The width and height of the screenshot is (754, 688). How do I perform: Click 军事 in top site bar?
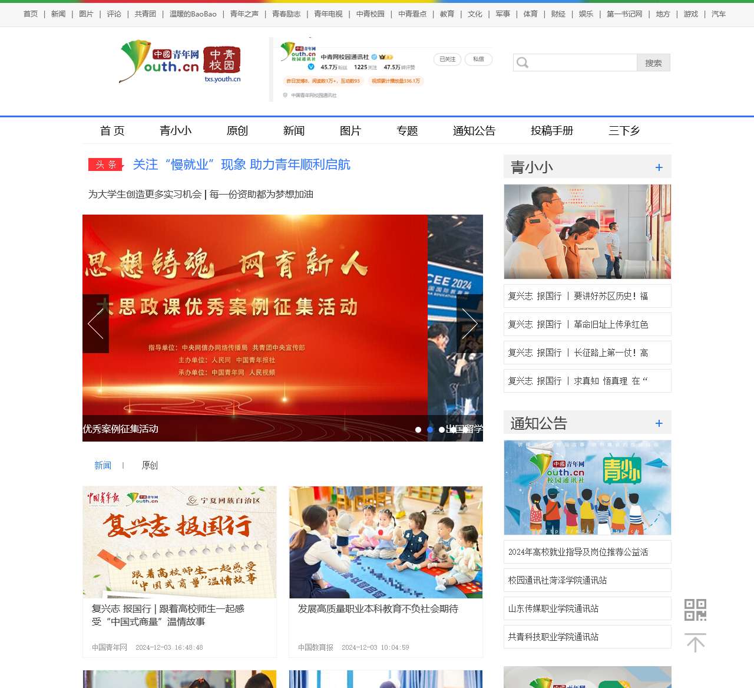(x=503, y=14)
